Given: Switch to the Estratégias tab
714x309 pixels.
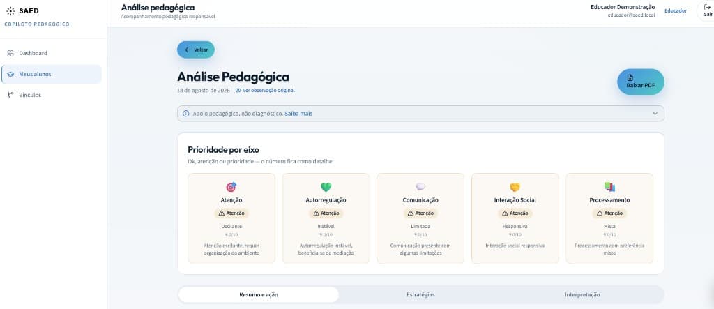Looking at the screenshot, I should pyautogui.click(x=420, y=295).
